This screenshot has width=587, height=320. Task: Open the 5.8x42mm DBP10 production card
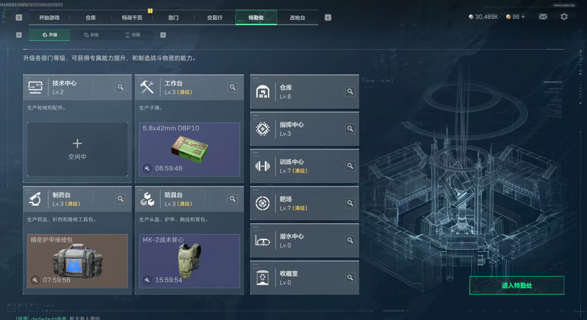[190, 149]
